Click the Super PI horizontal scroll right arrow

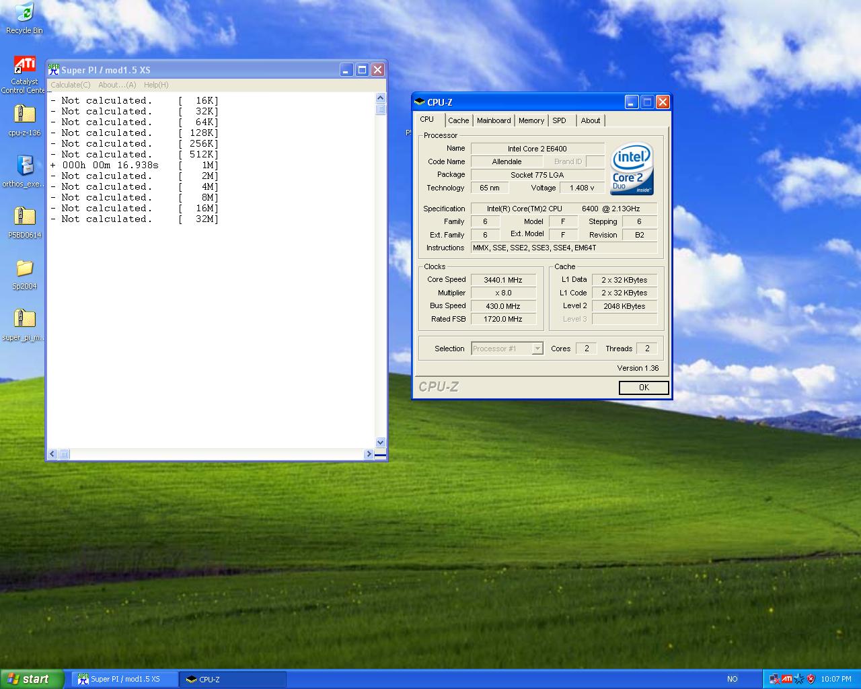[369, 454]
